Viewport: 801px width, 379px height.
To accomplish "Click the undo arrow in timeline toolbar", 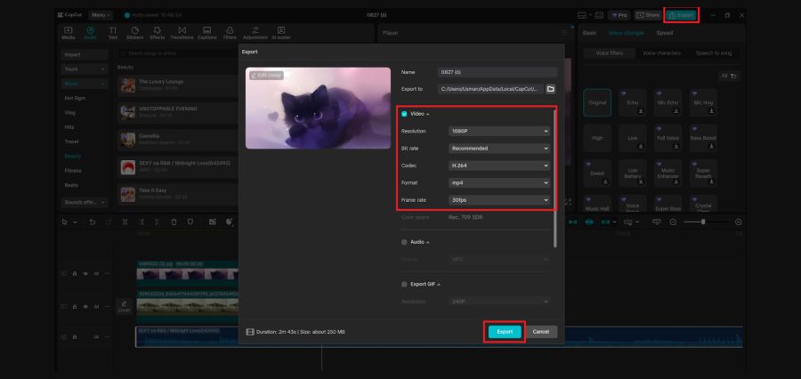I will pyautogui.click(x=93, y=222).
